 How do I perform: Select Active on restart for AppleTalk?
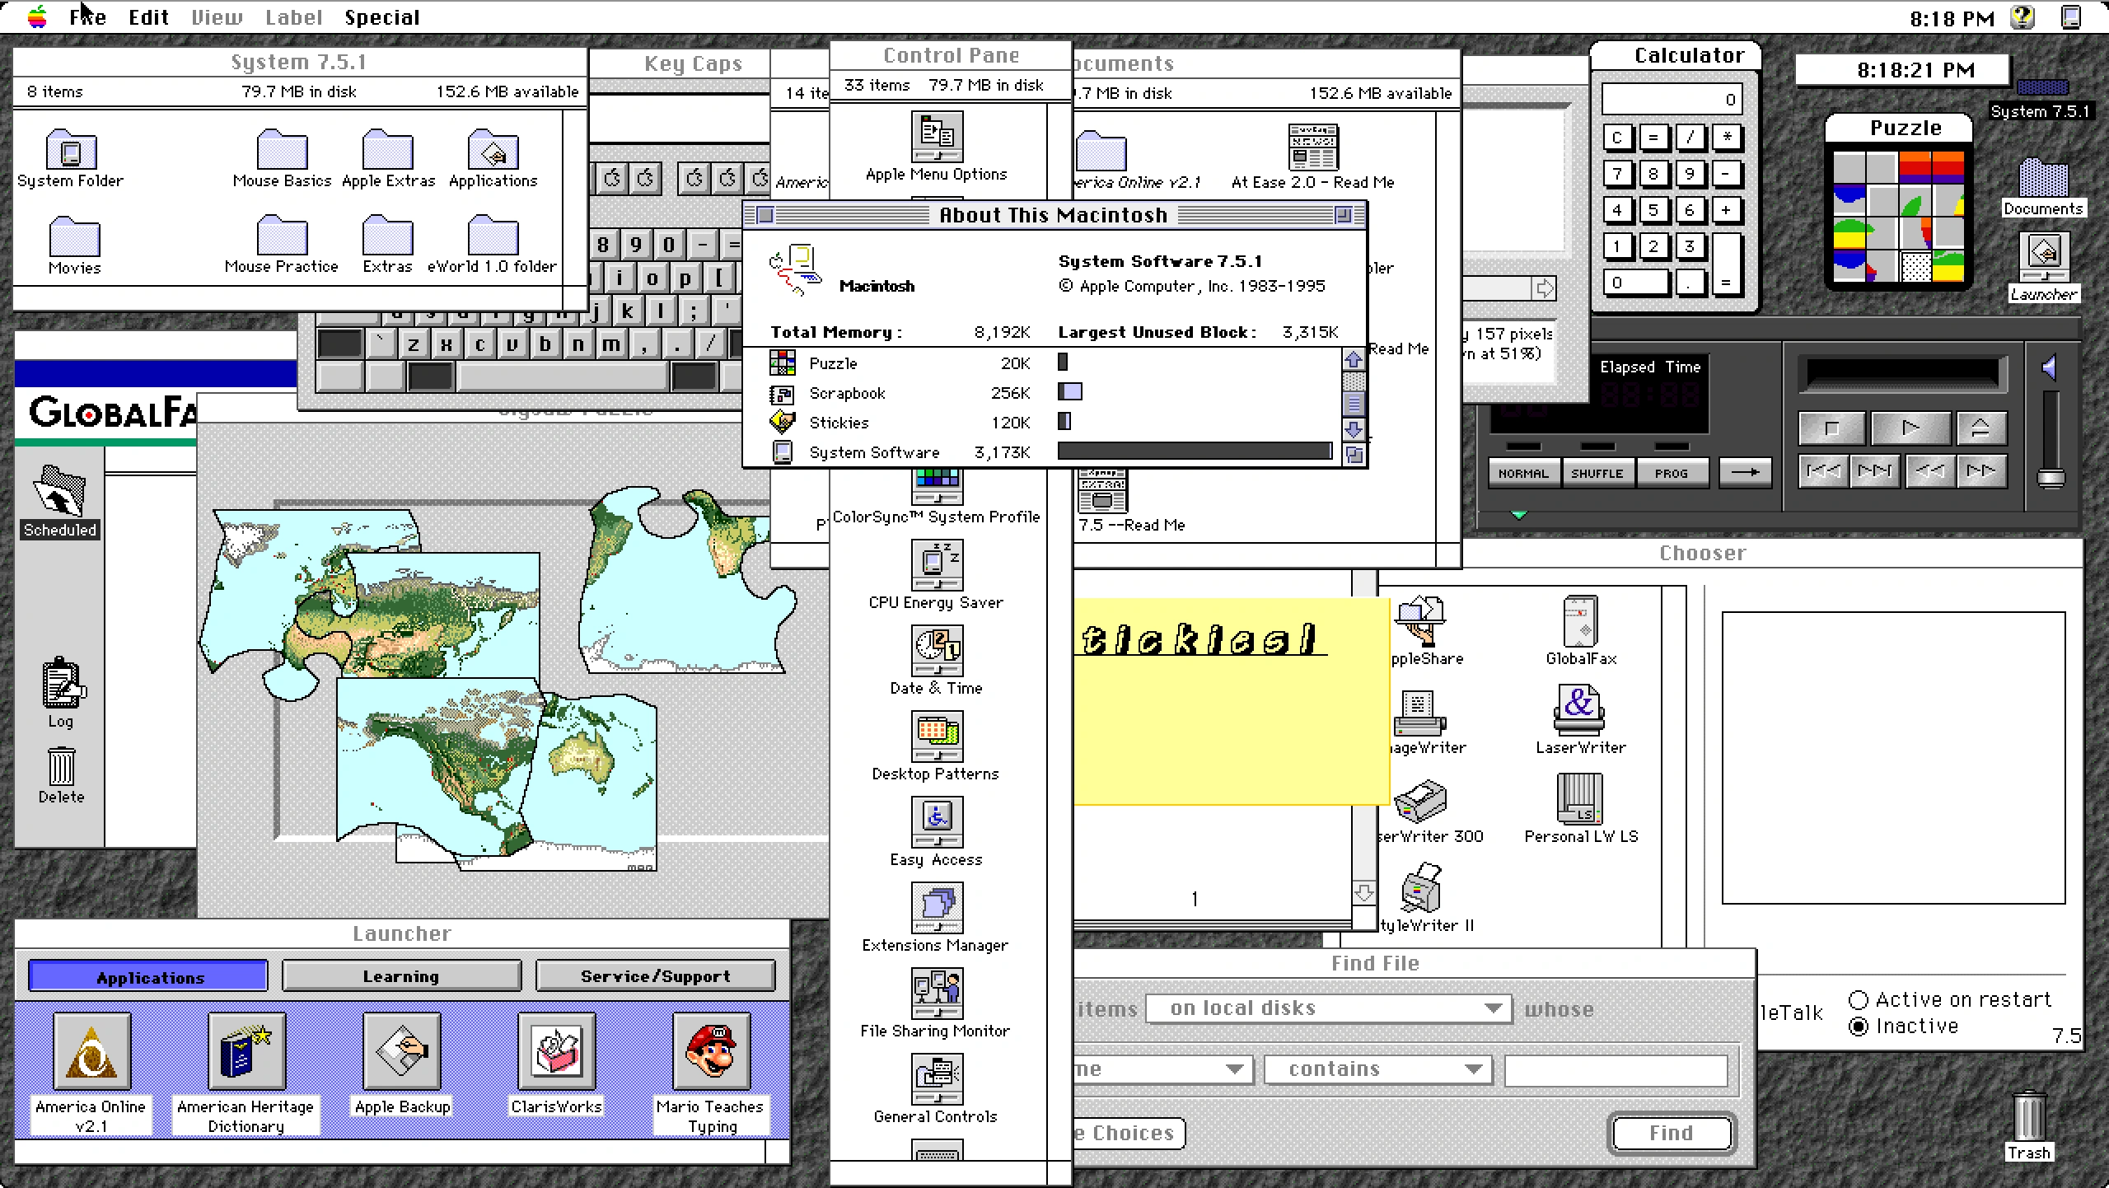pos(1859,999)
